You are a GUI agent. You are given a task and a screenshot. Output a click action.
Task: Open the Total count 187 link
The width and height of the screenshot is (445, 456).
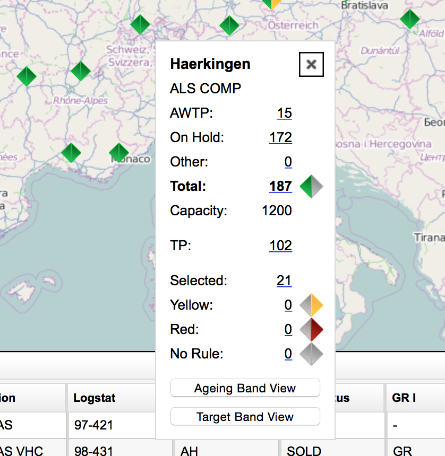pyautogui.click(x=280, y=186)
